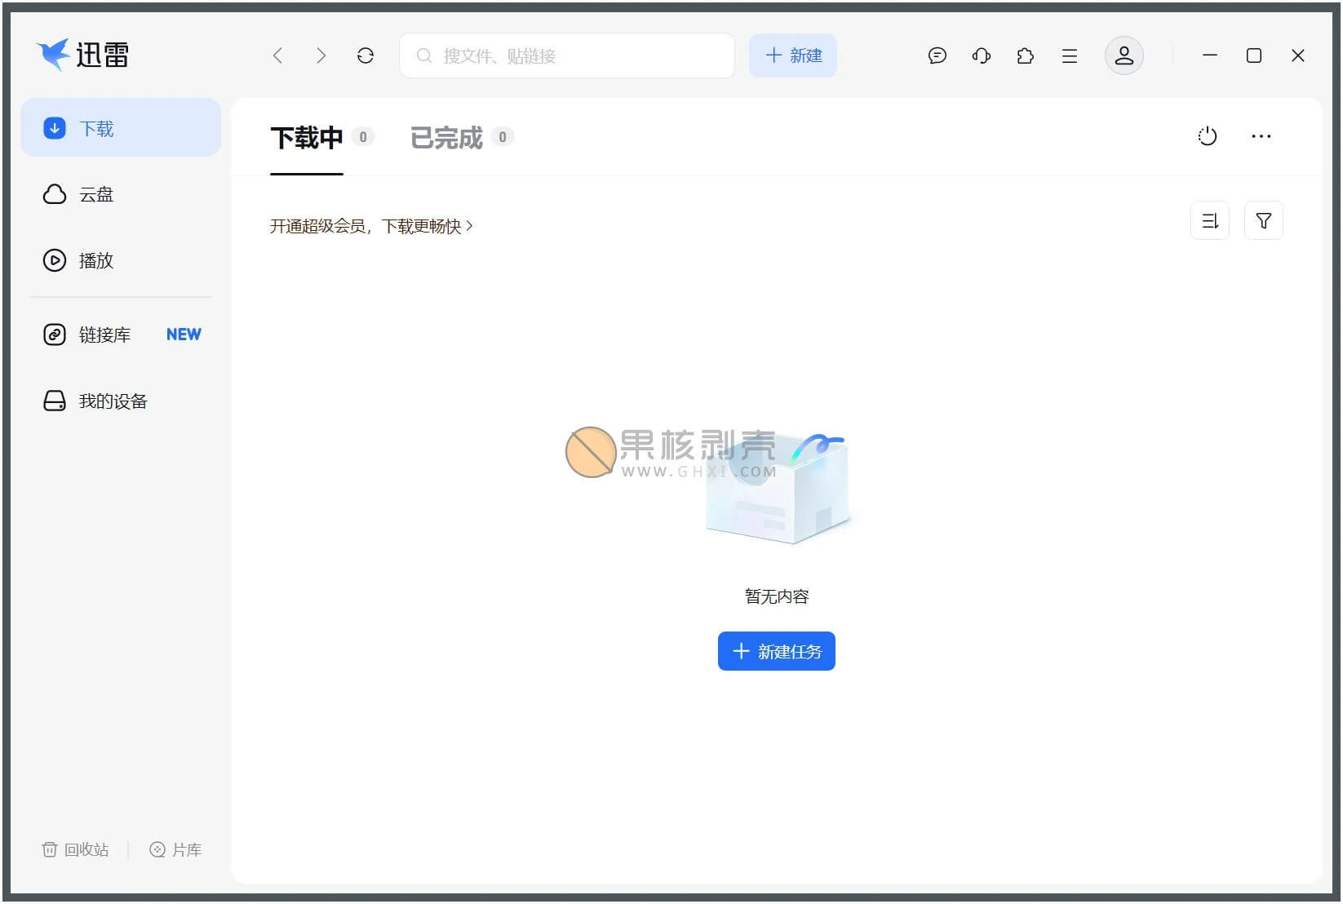Go forward with the right arrow

(x=321, y=55)
